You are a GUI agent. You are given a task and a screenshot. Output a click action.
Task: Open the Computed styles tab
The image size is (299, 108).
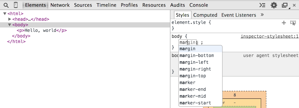tap(205, 15)
